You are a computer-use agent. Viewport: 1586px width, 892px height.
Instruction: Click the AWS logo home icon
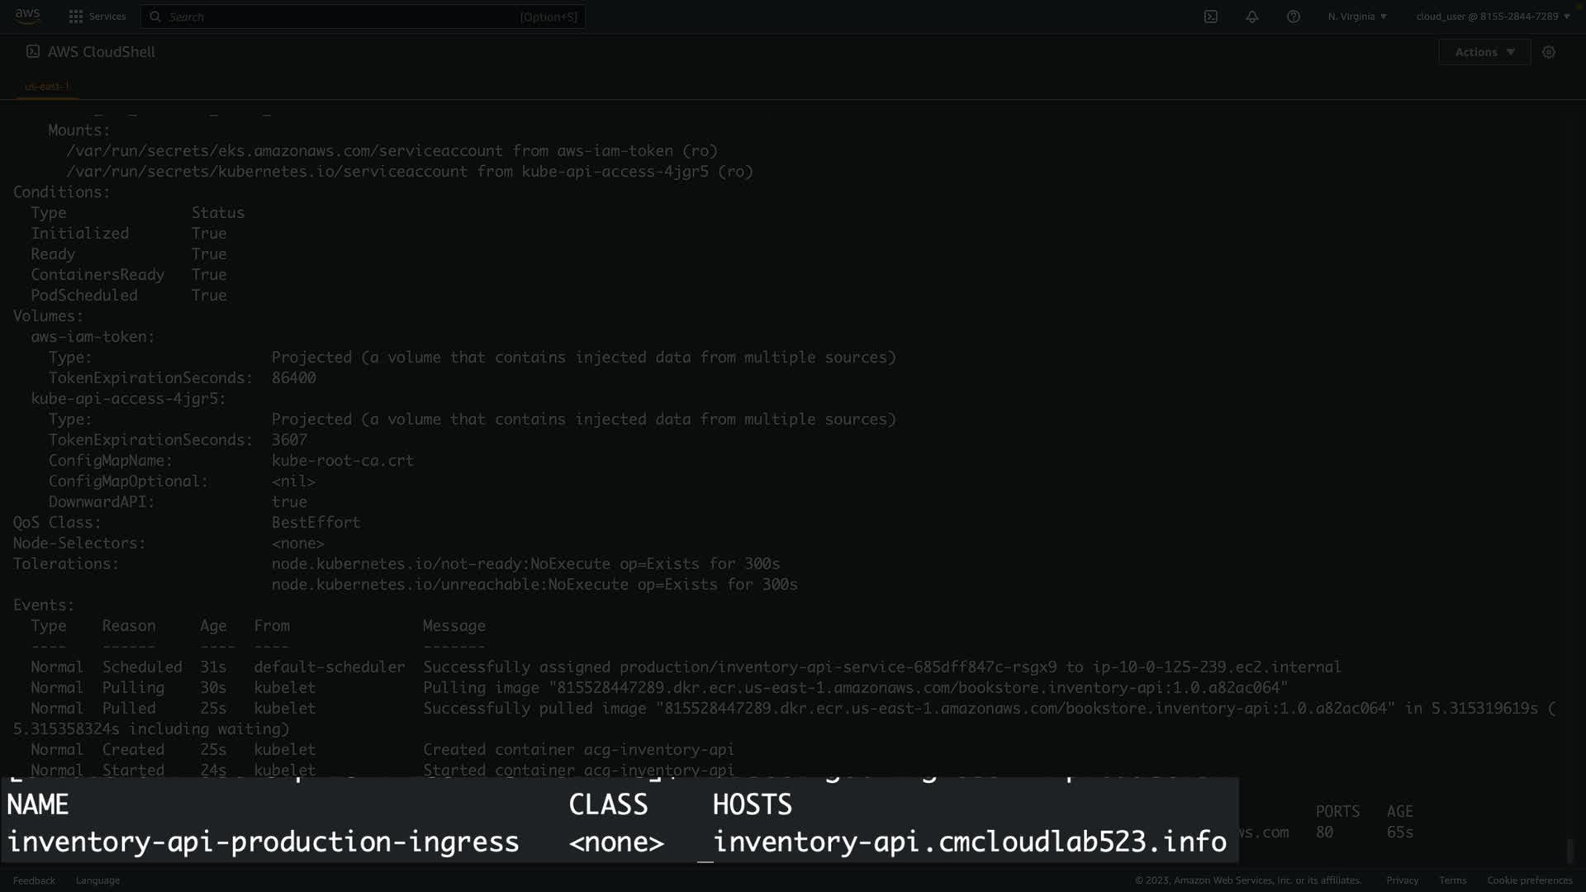pyautogui.click(x=27, y=16)
